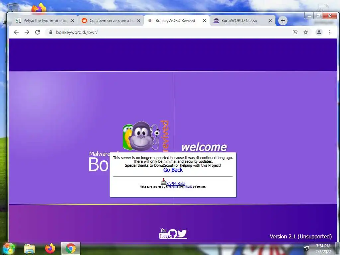The image size is (340, 255).
Task: Open the RULES link
Action: pyautogui.click(x=188, y=187)
